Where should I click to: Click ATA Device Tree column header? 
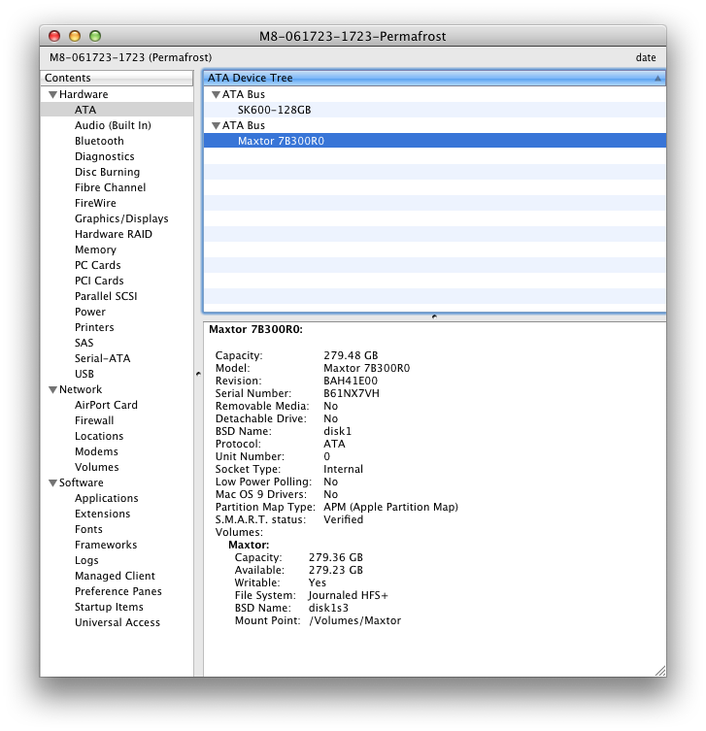coord(388,78)
